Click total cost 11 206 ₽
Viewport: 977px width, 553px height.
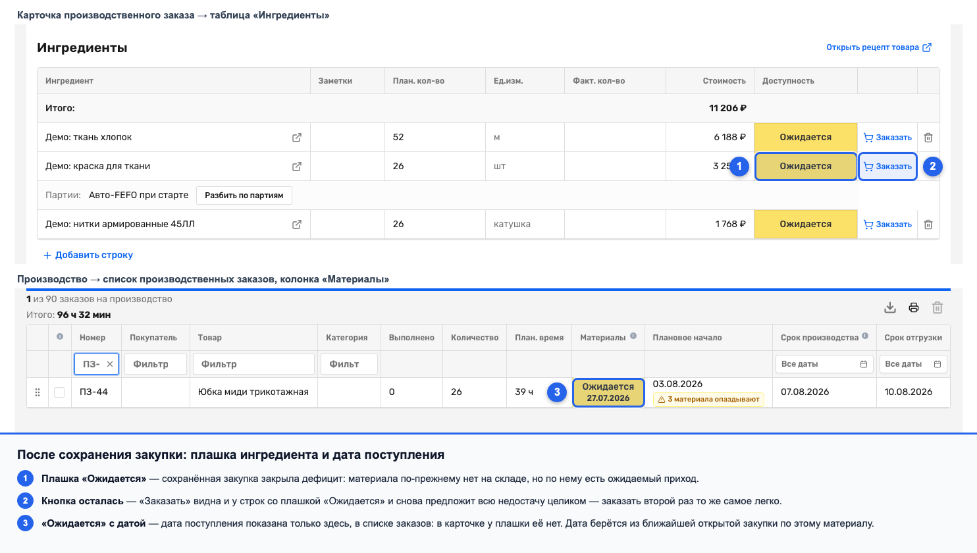click(727, 108)
